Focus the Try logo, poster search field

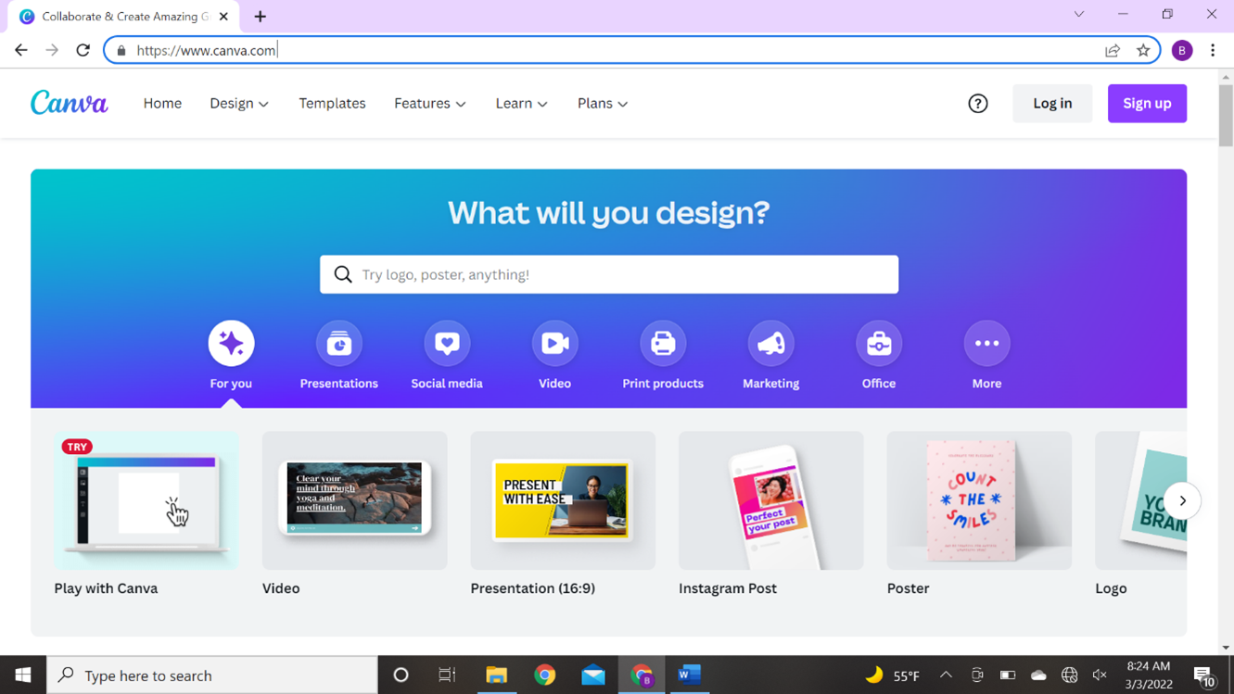(609, 274)
